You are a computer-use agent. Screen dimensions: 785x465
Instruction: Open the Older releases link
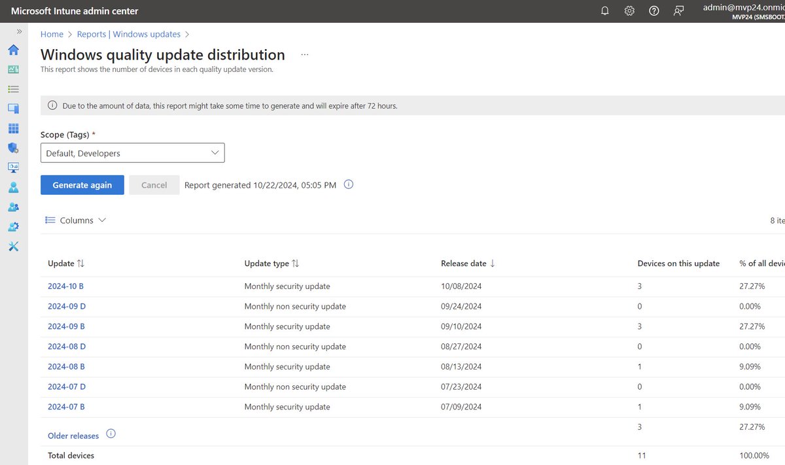point(73,436)
